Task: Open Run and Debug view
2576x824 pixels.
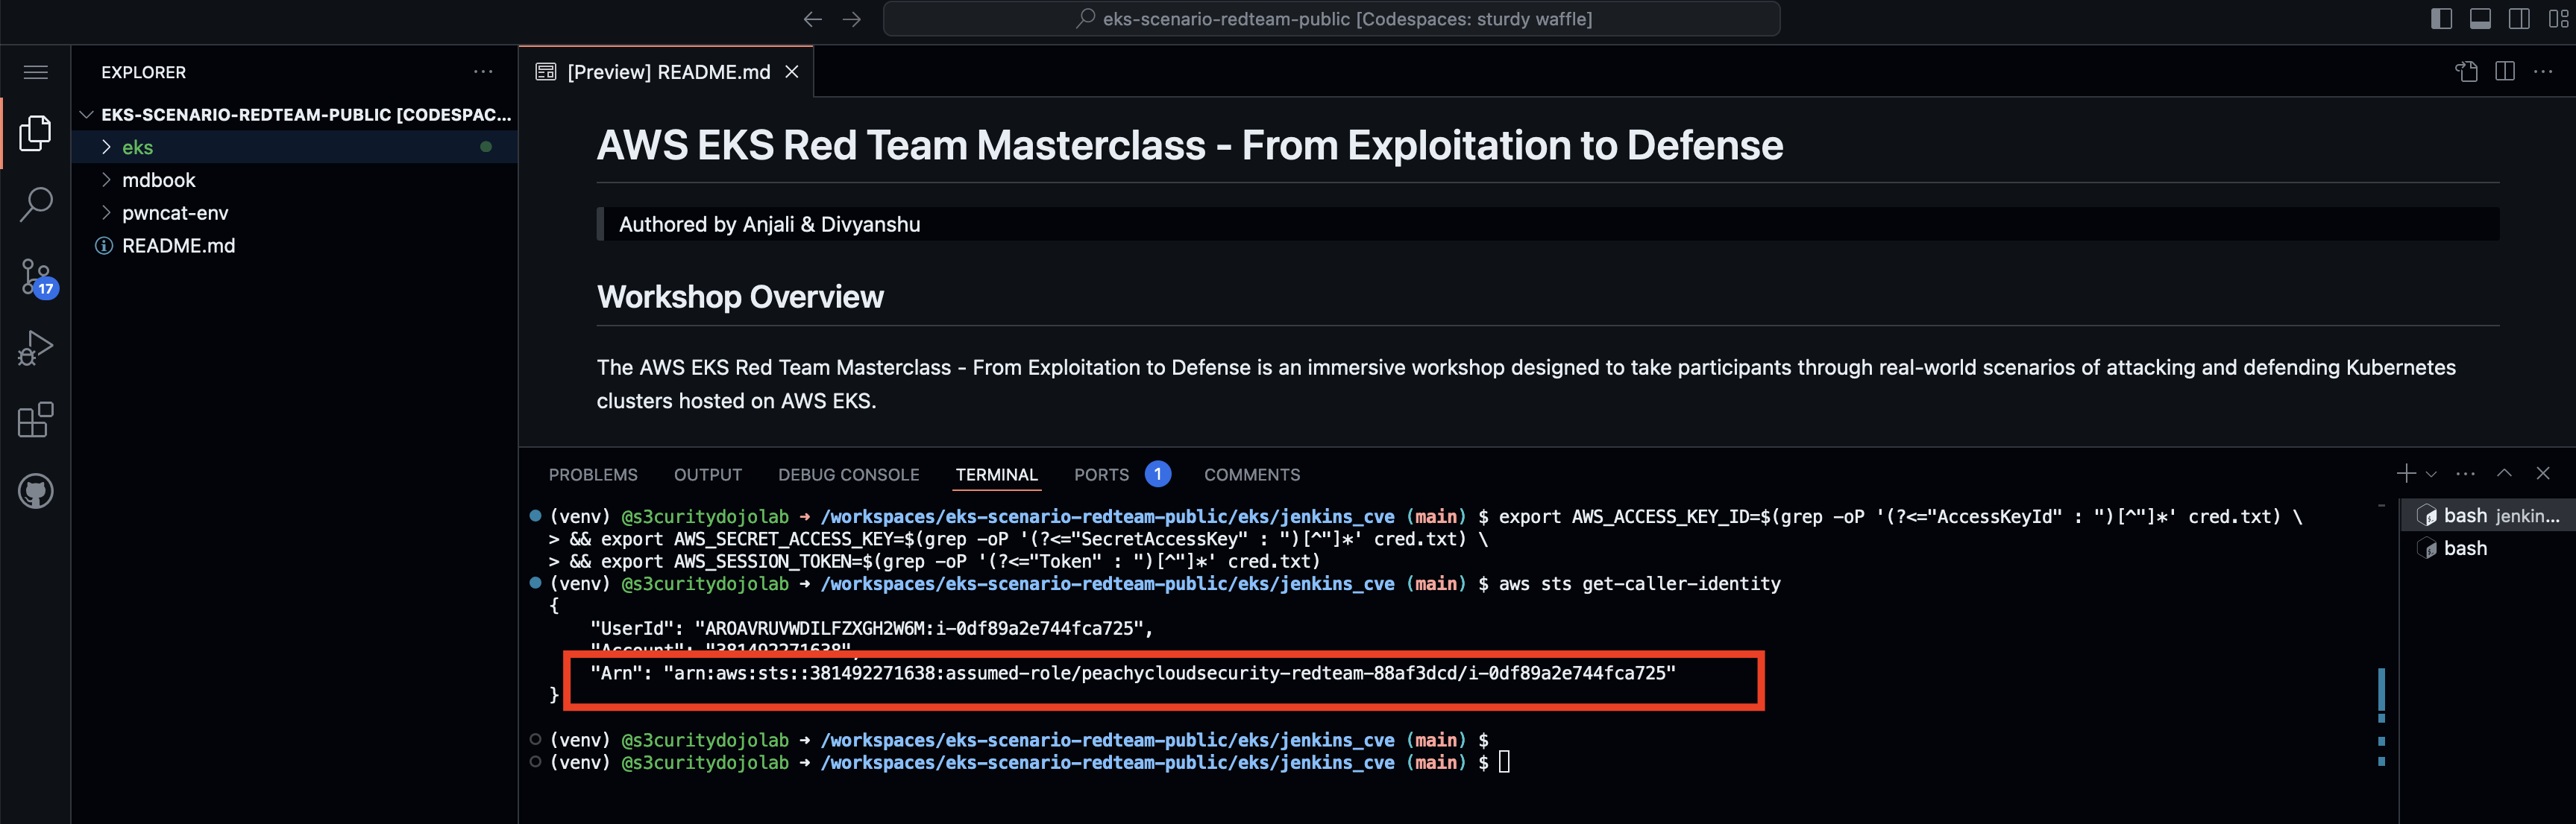Action: pos(36,349)
